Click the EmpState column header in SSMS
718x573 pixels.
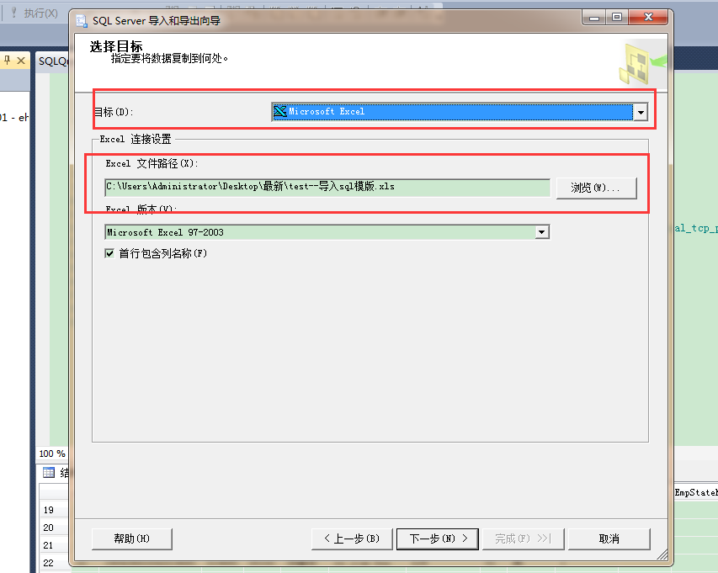coord(696,492)
